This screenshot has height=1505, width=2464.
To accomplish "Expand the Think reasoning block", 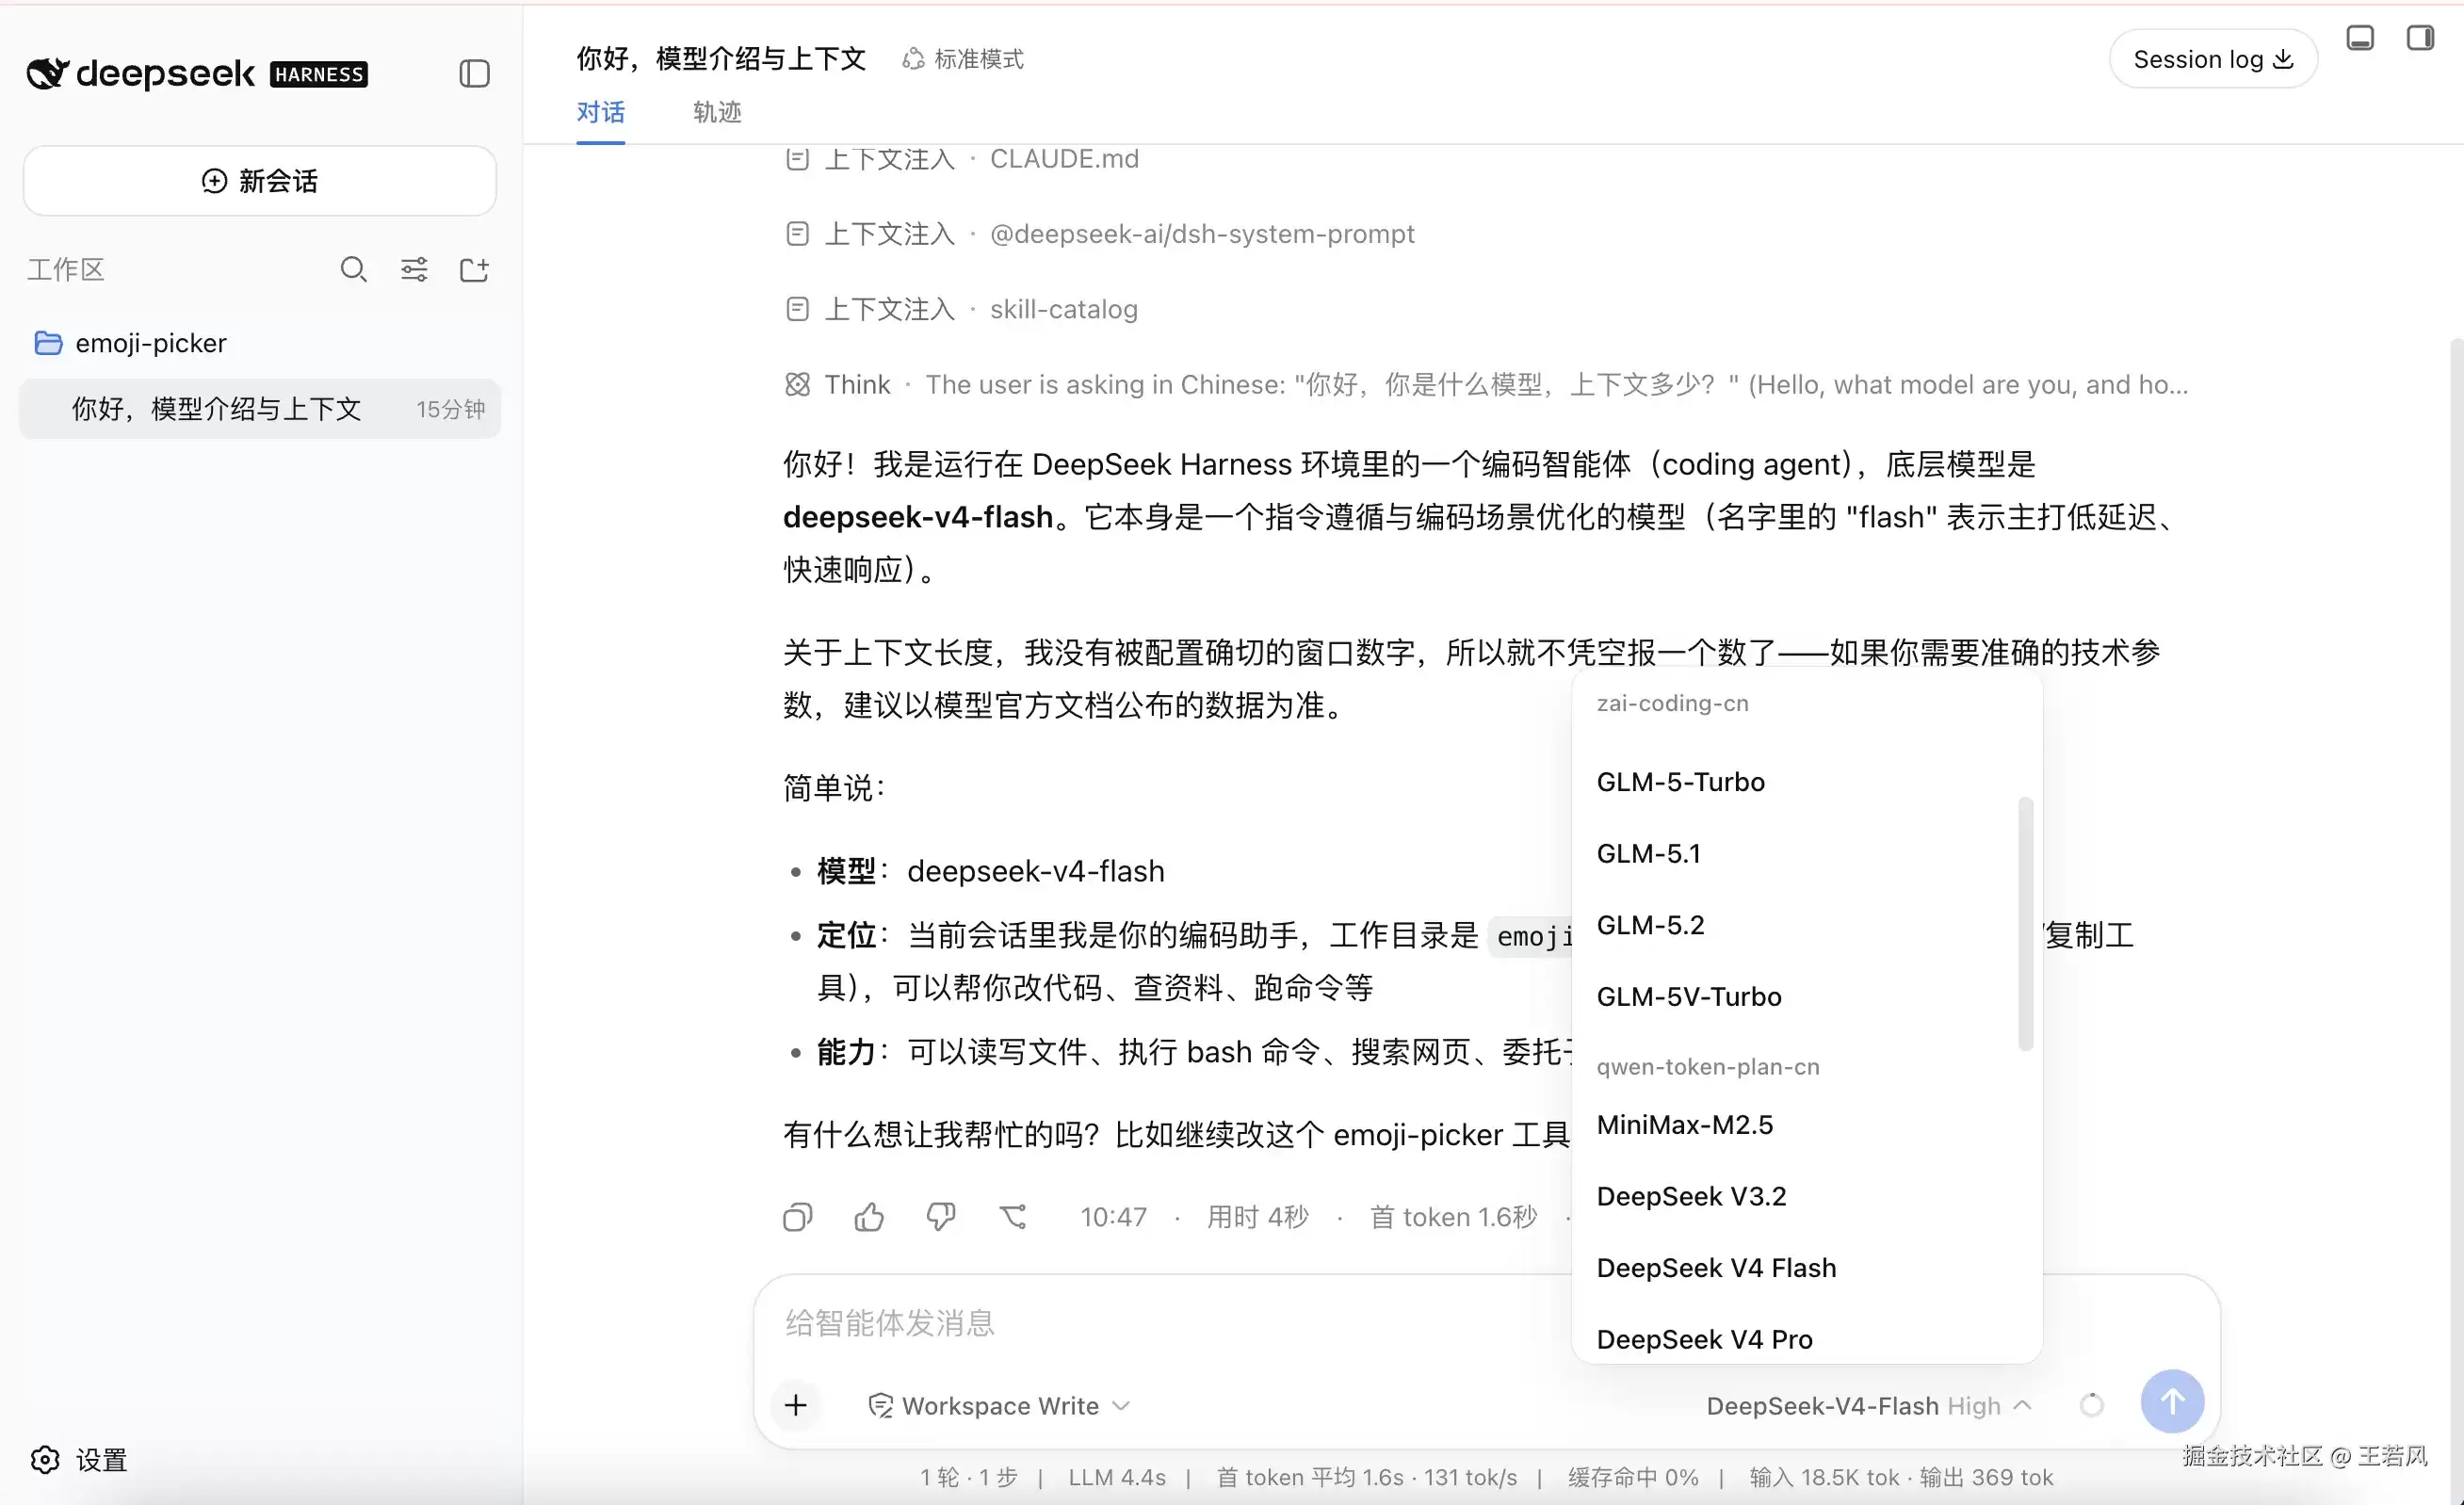I will tap(1487, 385).
